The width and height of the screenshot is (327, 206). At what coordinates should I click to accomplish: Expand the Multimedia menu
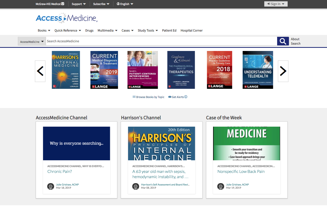coord(108,30)
